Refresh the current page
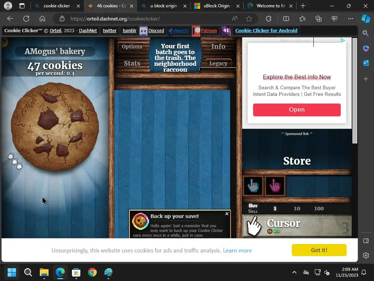The width and height of the screenshot is (374, 281). coord(26,19)
